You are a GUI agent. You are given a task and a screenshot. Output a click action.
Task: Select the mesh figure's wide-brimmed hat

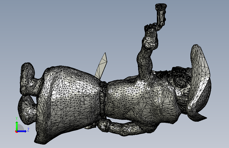(x=199, y=83)
